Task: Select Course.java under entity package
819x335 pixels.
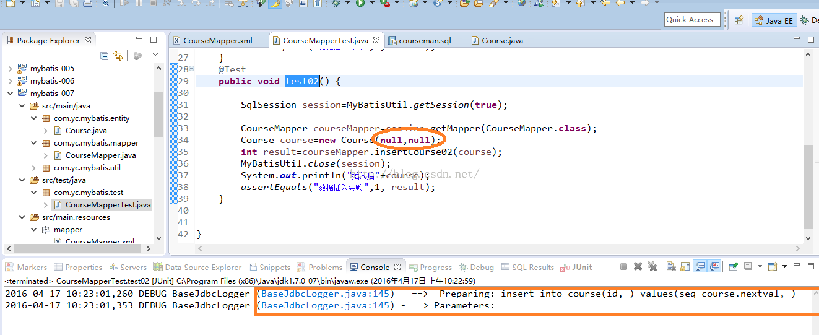Action: pos(80,131)
